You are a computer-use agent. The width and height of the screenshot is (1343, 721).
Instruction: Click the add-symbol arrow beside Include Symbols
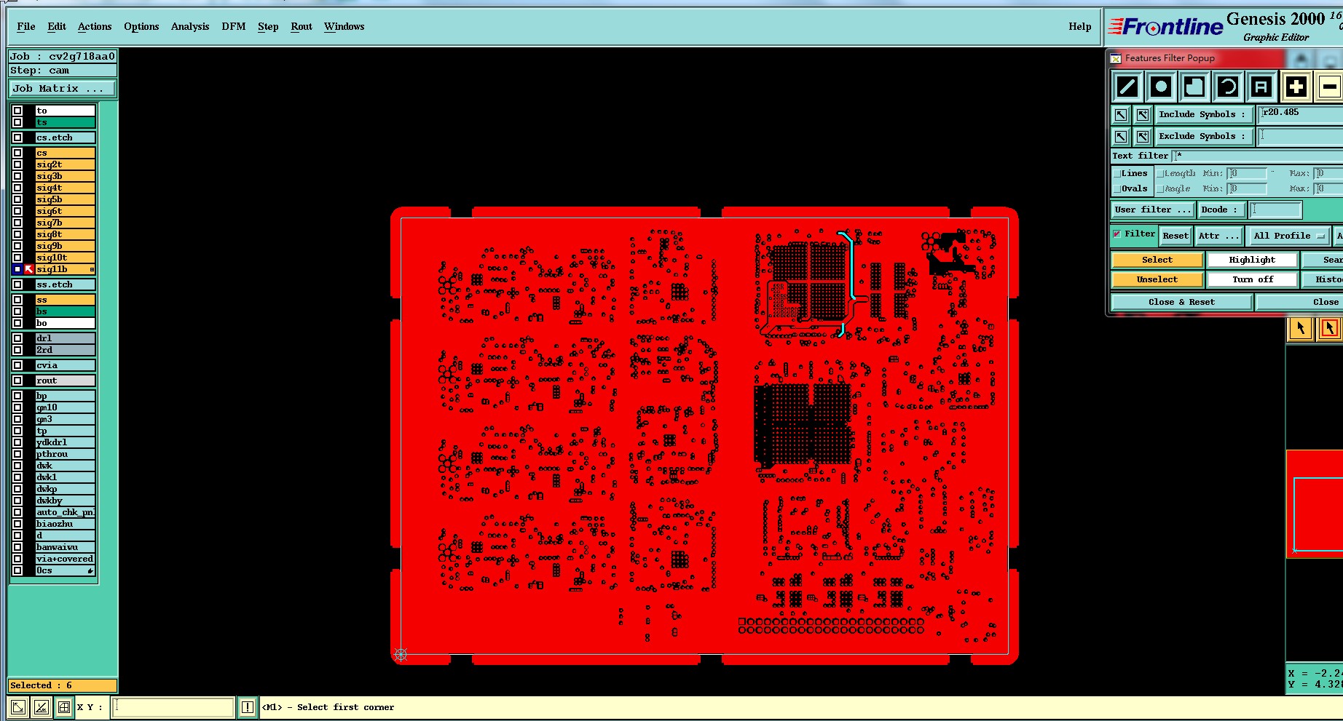[x=1143, y=115]
